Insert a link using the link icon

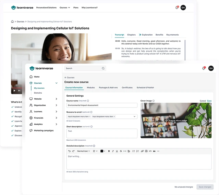tap(142, 151)
